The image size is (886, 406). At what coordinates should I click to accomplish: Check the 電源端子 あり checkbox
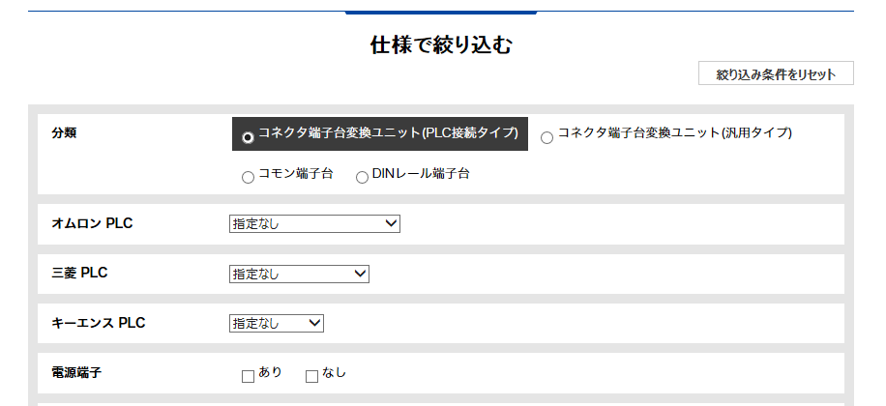pos(248,376)
